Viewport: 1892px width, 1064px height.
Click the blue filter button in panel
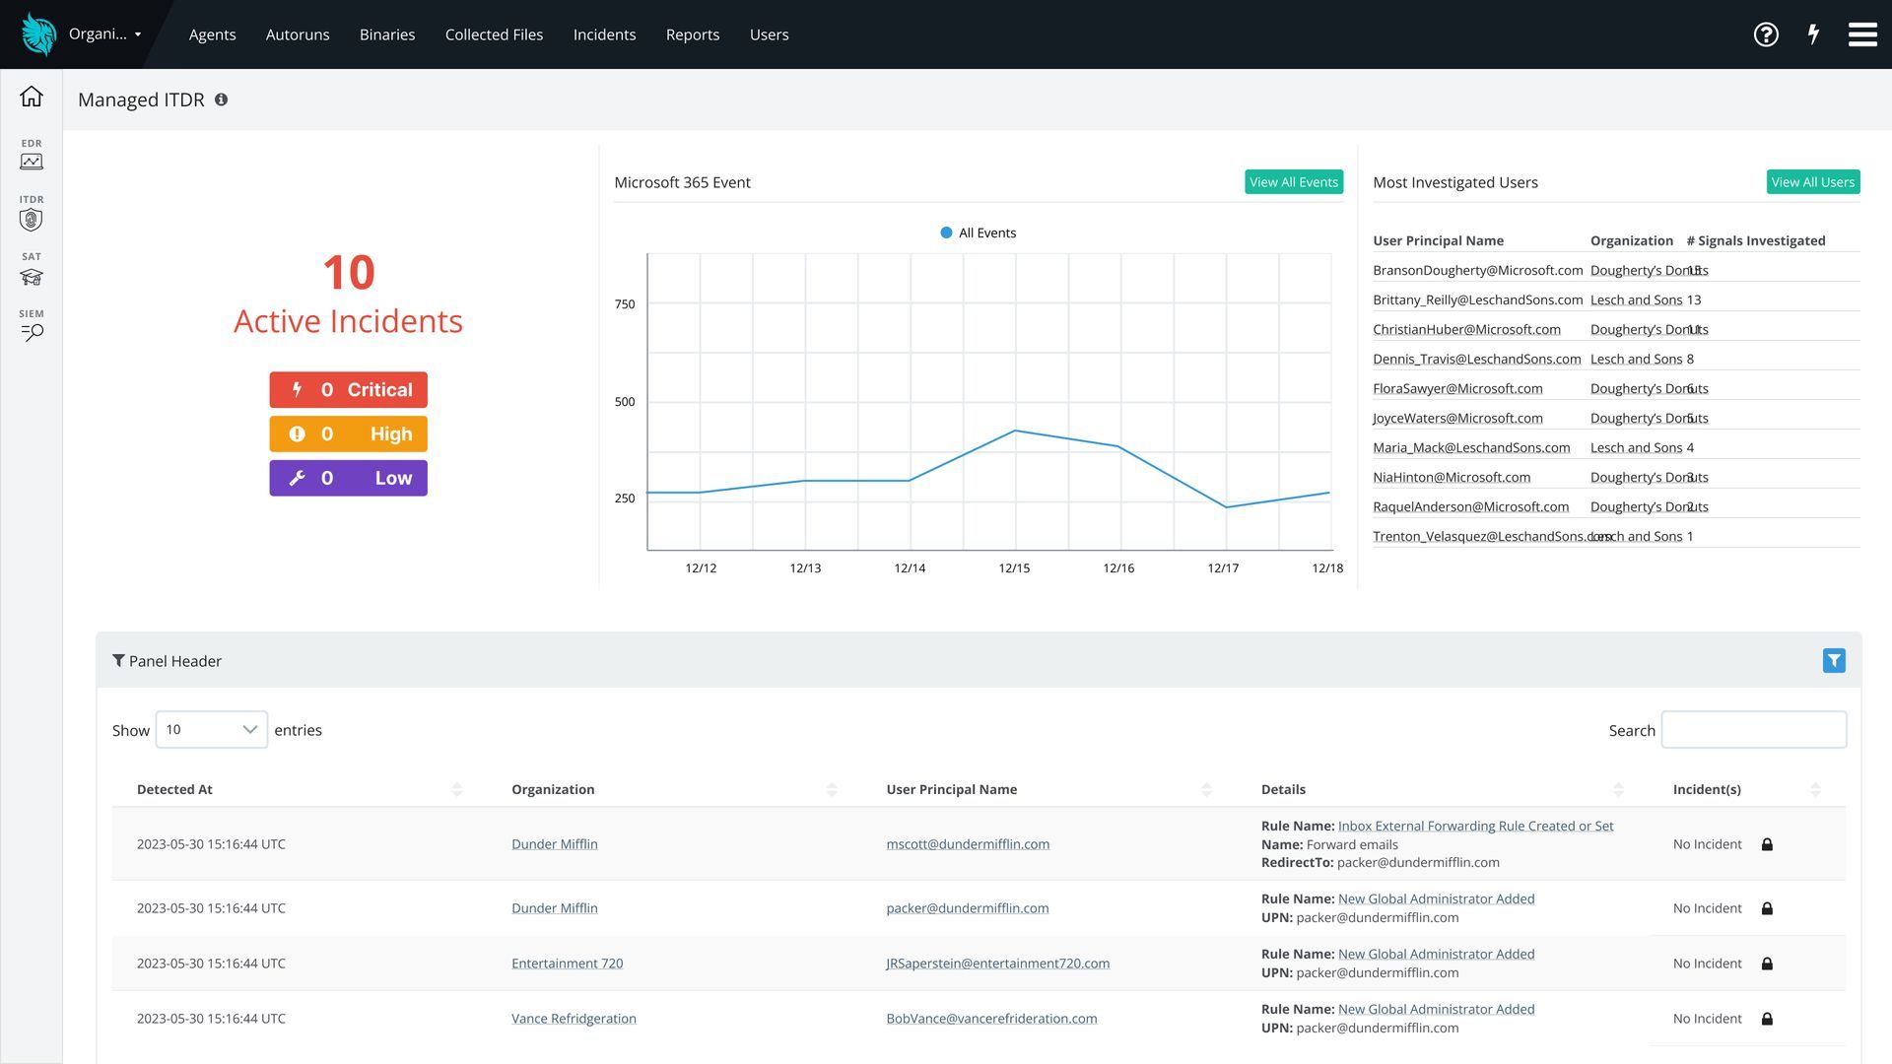(1834, 661)
